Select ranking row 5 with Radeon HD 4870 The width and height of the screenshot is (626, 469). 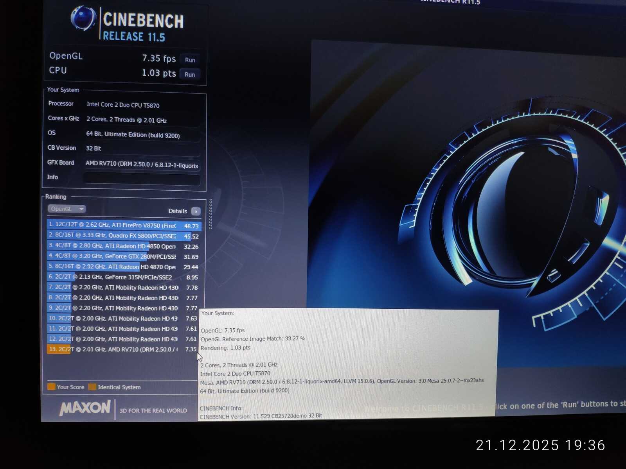[x=124, y=267]
